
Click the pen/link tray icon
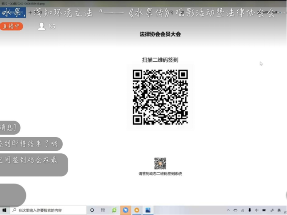(272, 210)
